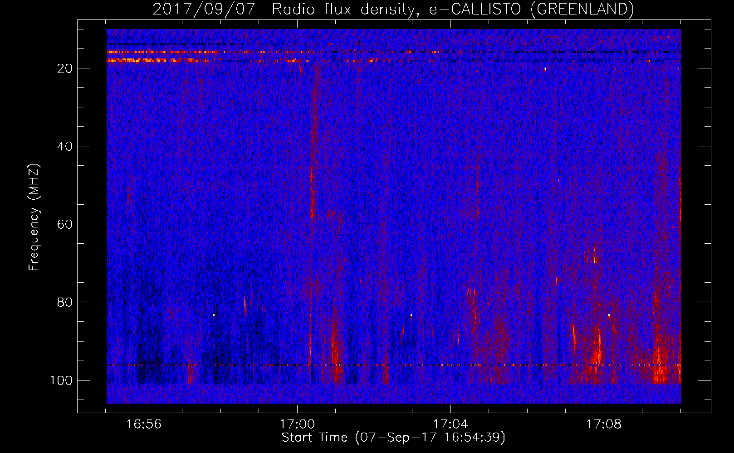Click the 17:00 time tick label
This screenshot has height=453, width=734.
(x=297, y=424)
